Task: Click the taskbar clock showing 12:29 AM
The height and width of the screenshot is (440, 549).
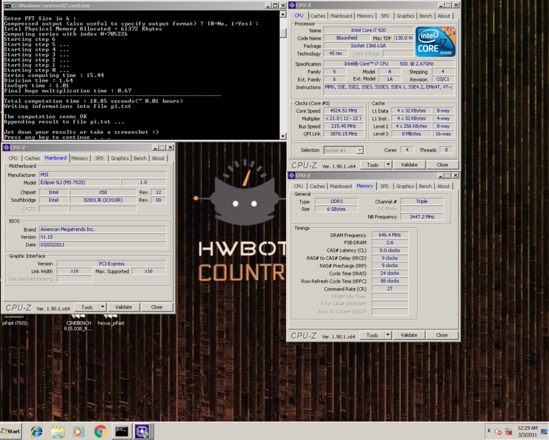Action: point(527,431)
